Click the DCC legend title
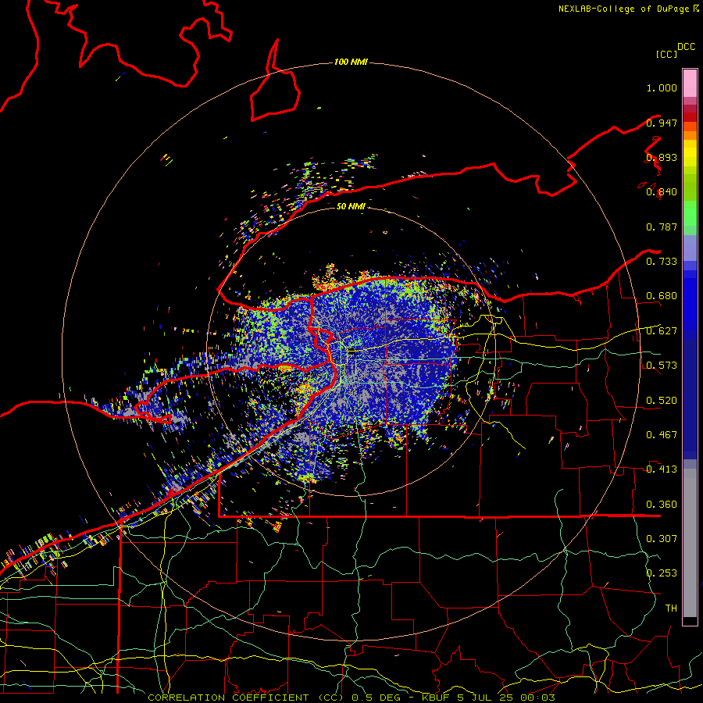This screenshot has width=703, height=703. (687, 47)
